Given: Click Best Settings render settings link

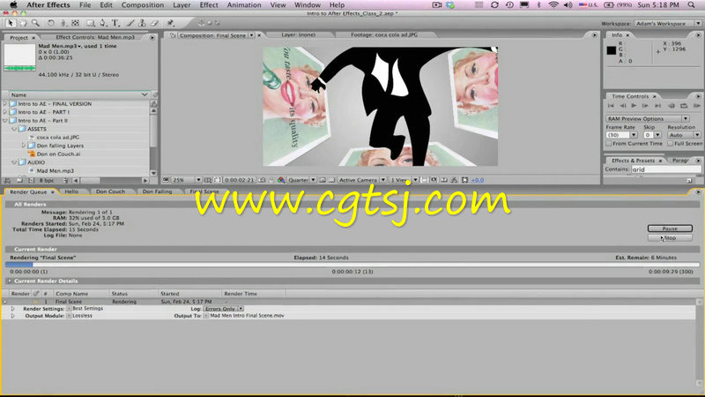Looking at the screenshot, I should [87, 309].
